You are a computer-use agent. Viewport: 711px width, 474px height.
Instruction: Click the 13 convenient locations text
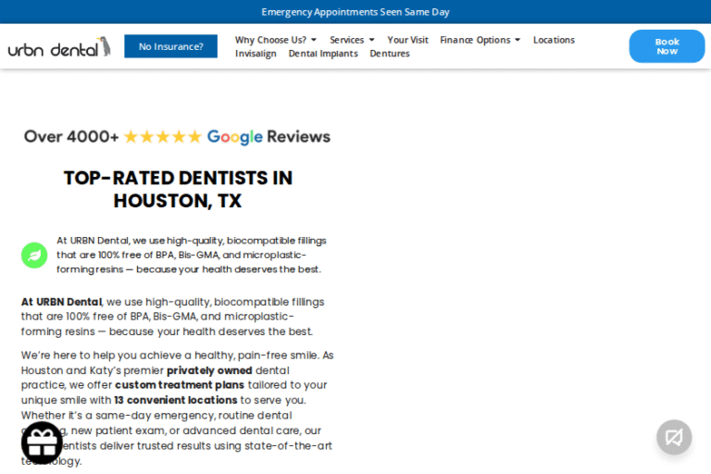176,400
